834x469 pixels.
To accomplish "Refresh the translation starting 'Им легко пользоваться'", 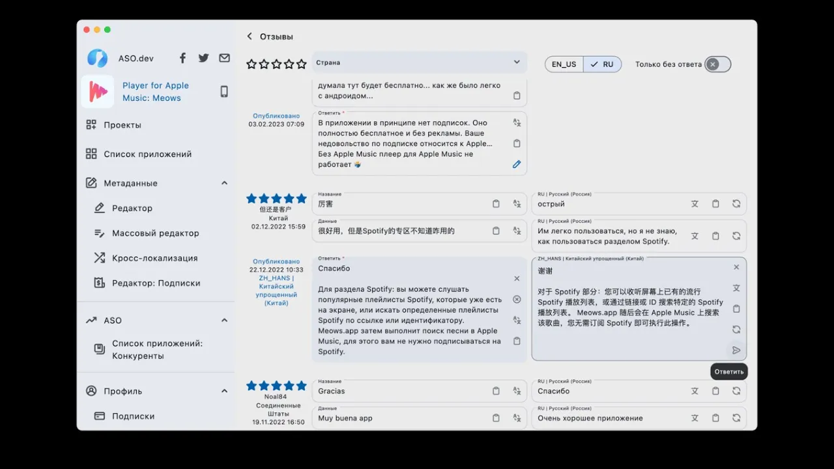I will (x=736, y=236).
